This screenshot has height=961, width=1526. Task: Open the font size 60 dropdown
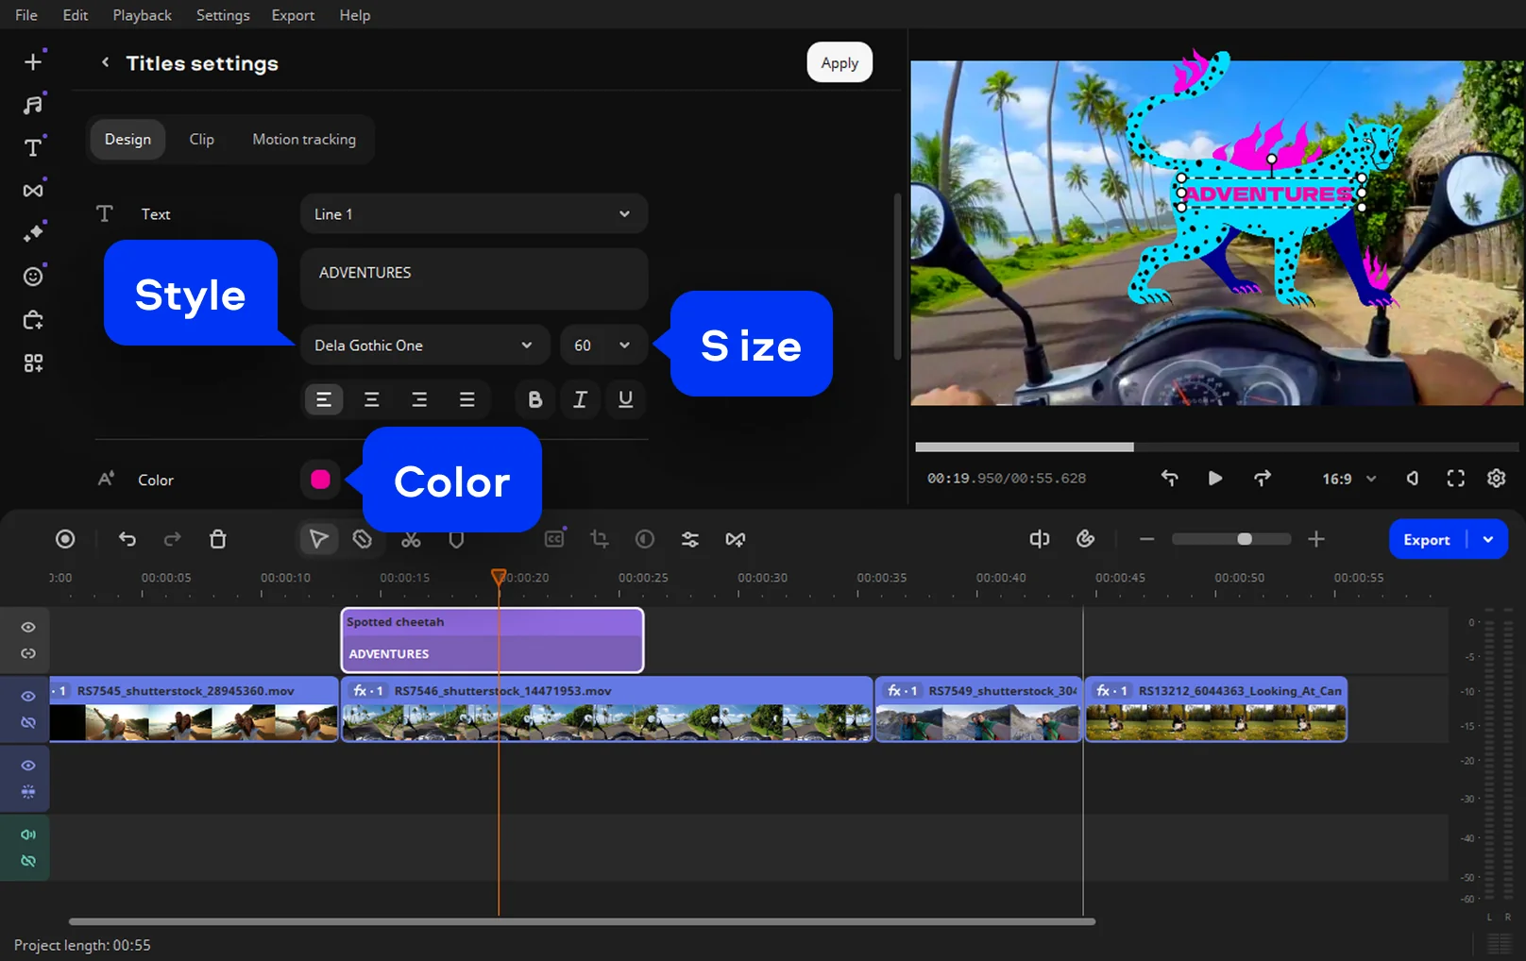pos(602,346)
